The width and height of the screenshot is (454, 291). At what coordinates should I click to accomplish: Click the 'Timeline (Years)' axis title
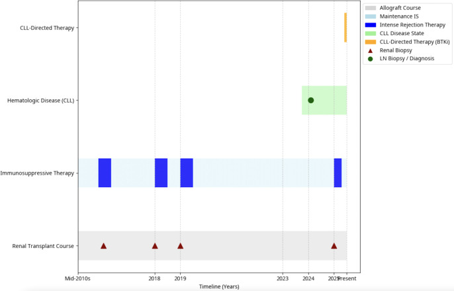coord(219,286)
